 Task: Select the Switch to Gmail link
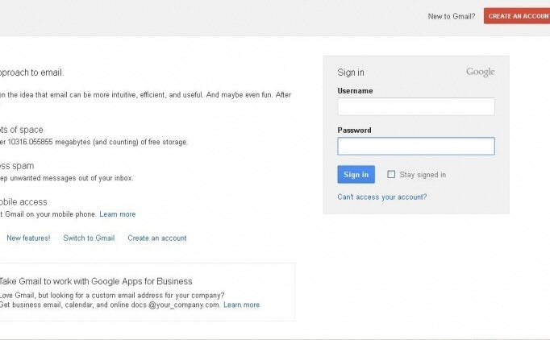click(x=89, y=238)
